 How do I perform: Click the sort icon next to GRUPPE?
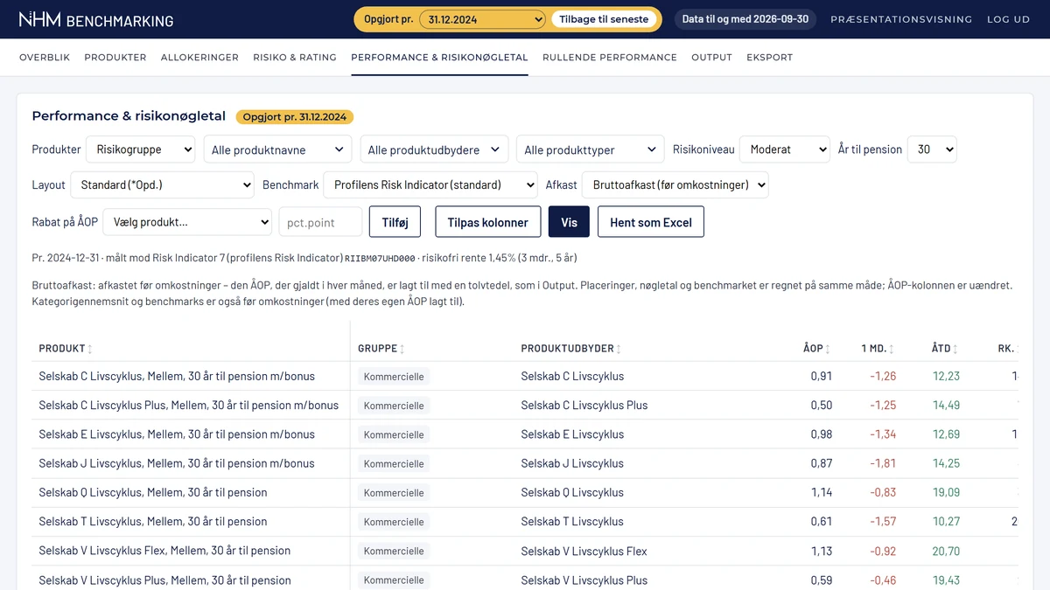402,349
